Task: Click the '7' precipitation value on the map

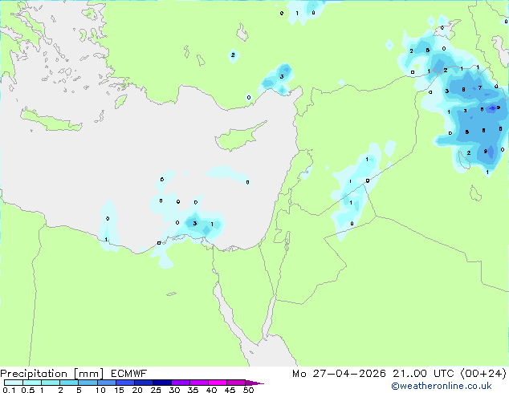Action: point(480,88)
